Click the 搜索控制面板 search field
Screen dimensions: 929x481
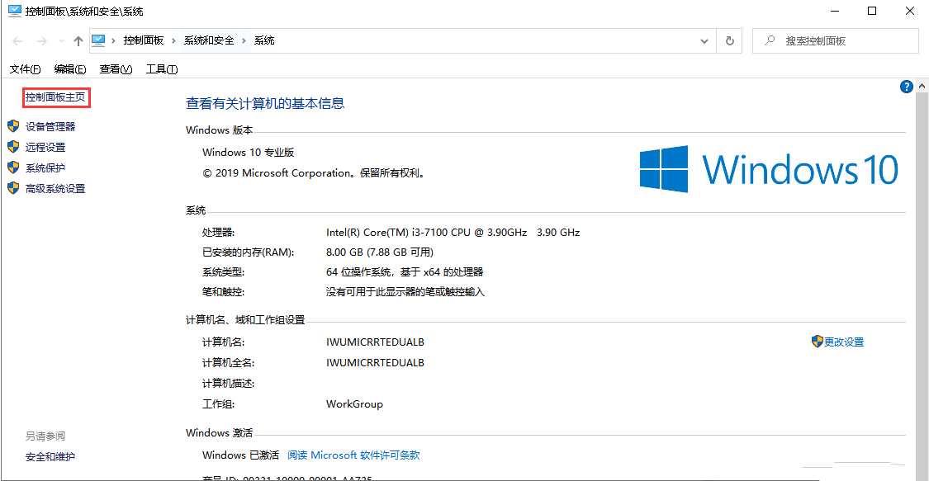836,40
